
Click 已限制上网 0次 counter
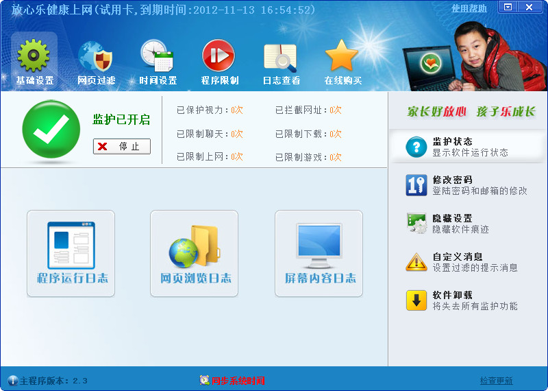(210, 157)
